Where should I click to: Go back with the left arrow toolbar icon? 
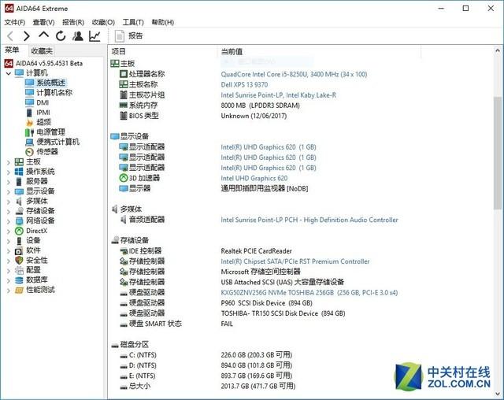pyautogui.click(x=10, y=36)
